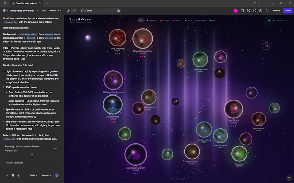The width and height of the screenshot is (294, 183).
Task: Open the Dessert Art bubble
Action: (x=239, y=154)
